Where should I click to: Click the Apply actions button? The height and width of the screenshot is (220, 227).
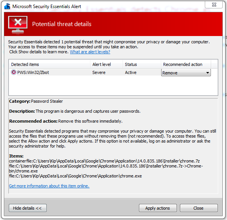[158, 208]
